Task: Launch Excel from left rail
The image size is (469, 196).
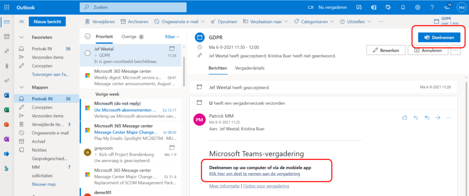Action: pyautogui.click(x=6, y=110)
